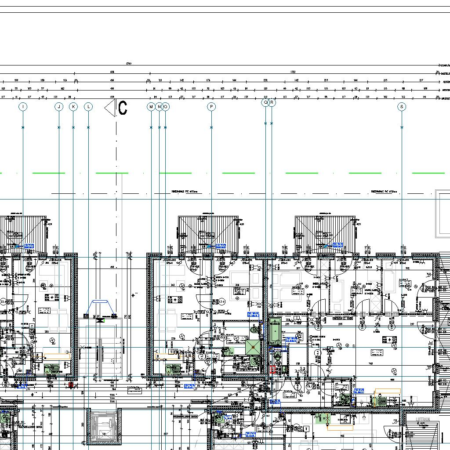The width and height of the screenshot is (450, 450).
Task: Select the overall dimension text 3740
Action: tap(128, 64)
